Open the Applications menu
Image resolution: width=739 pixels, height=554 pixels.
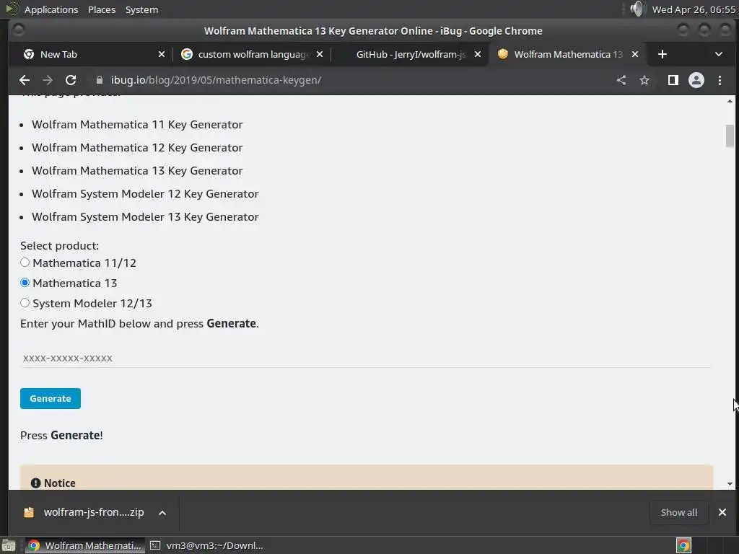pyautogui.click(x=51, y=9)
